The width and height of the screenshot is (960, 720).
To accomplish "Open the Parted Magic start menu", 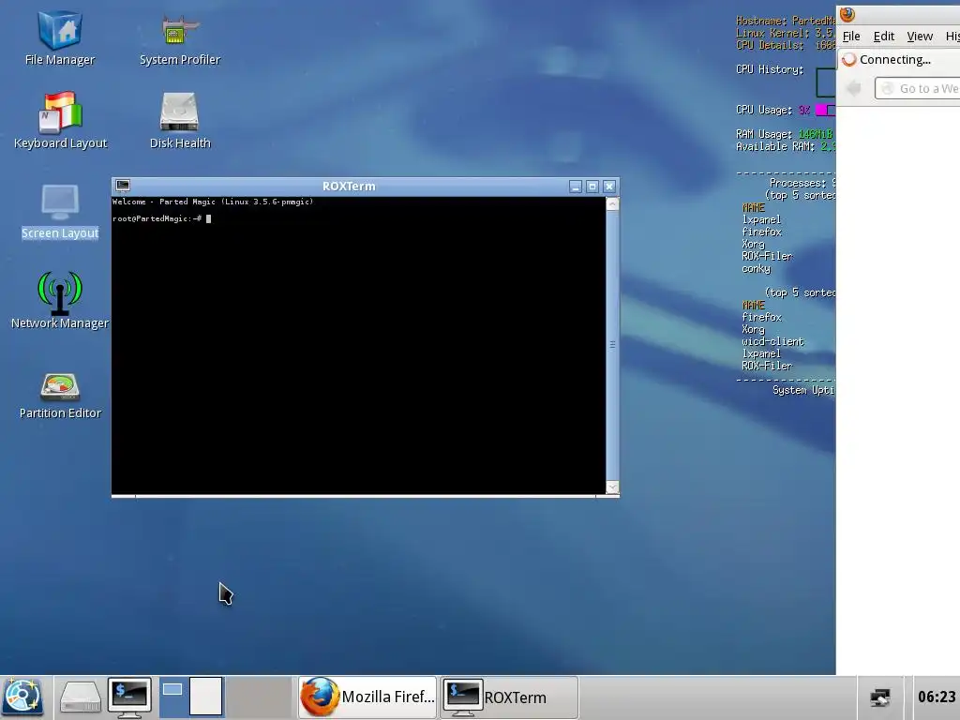I will click(22, 697).
